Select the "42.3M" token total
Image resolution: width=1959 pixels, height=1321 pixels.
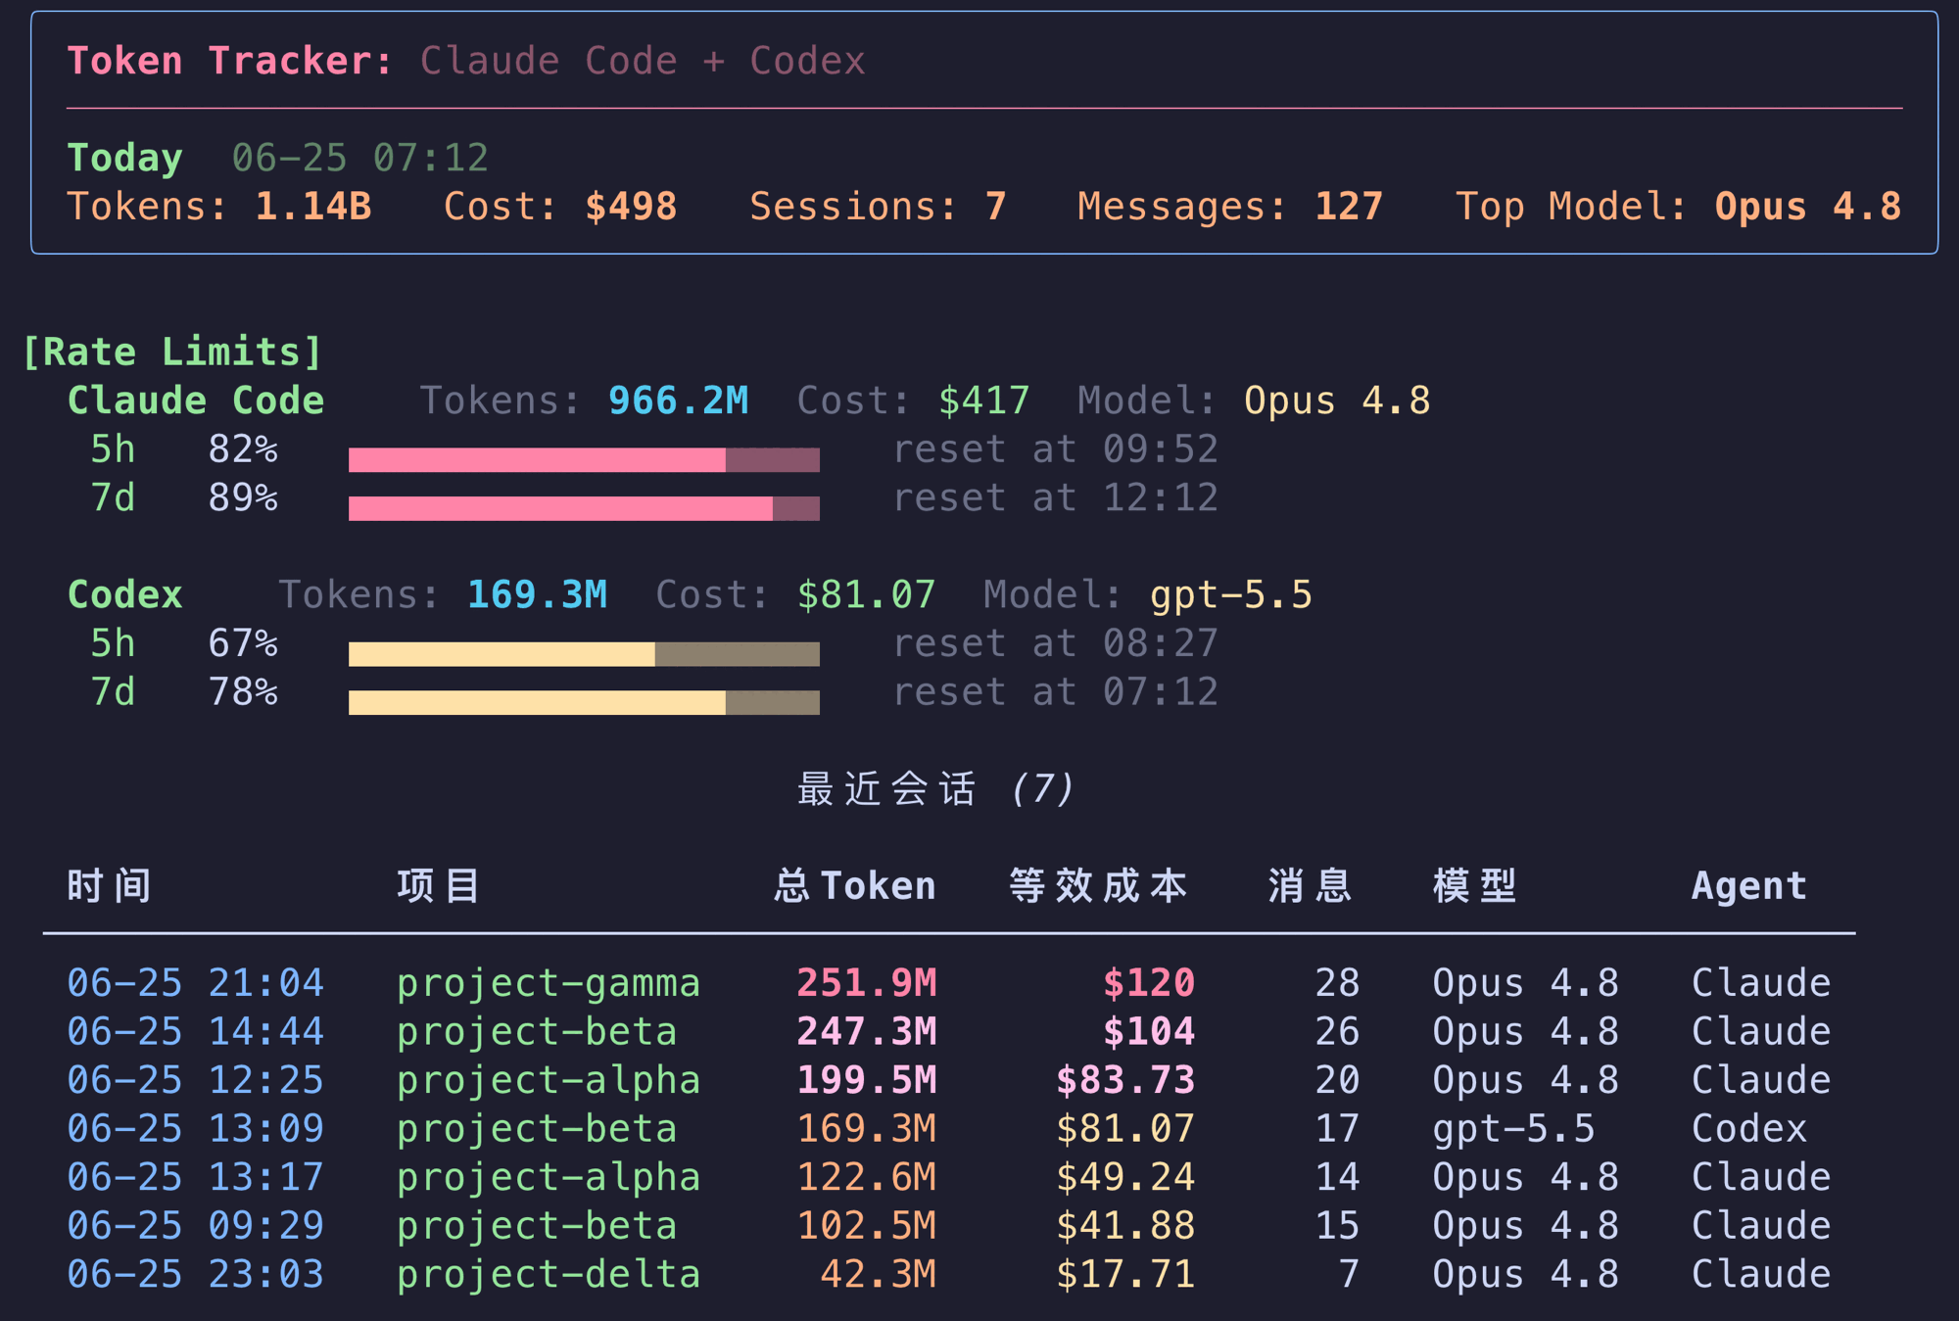pyautogui.click(x=879, y=1273)
